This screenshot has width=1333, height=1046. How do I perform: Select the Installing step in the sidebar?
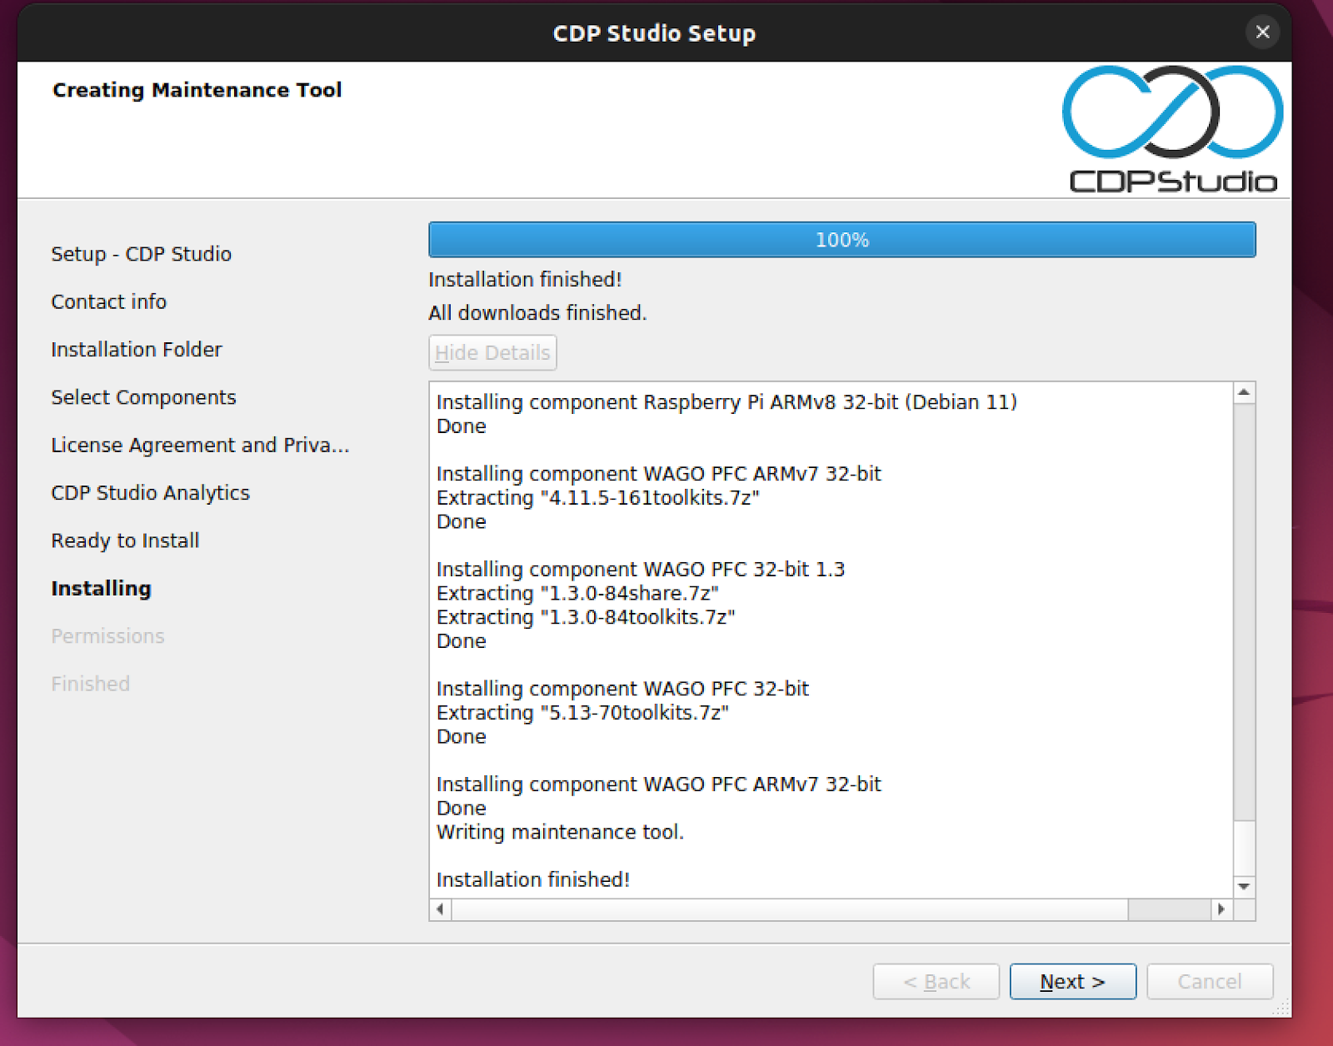coord(101,588)
